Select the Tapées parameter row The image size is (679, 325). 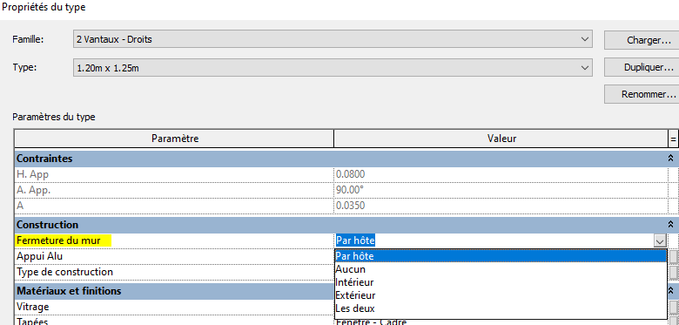point(174,321)
